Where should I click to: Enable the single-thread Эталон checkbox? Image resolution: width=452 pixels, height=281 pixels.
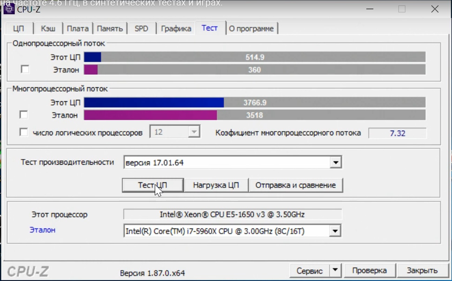[25, 69]
